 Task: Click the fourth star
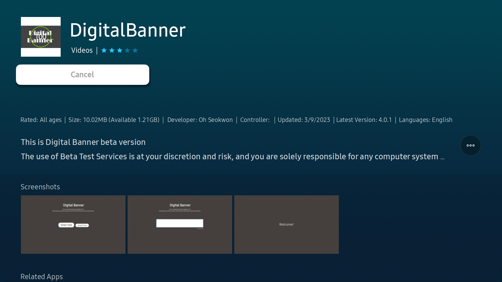click(128, 50)
